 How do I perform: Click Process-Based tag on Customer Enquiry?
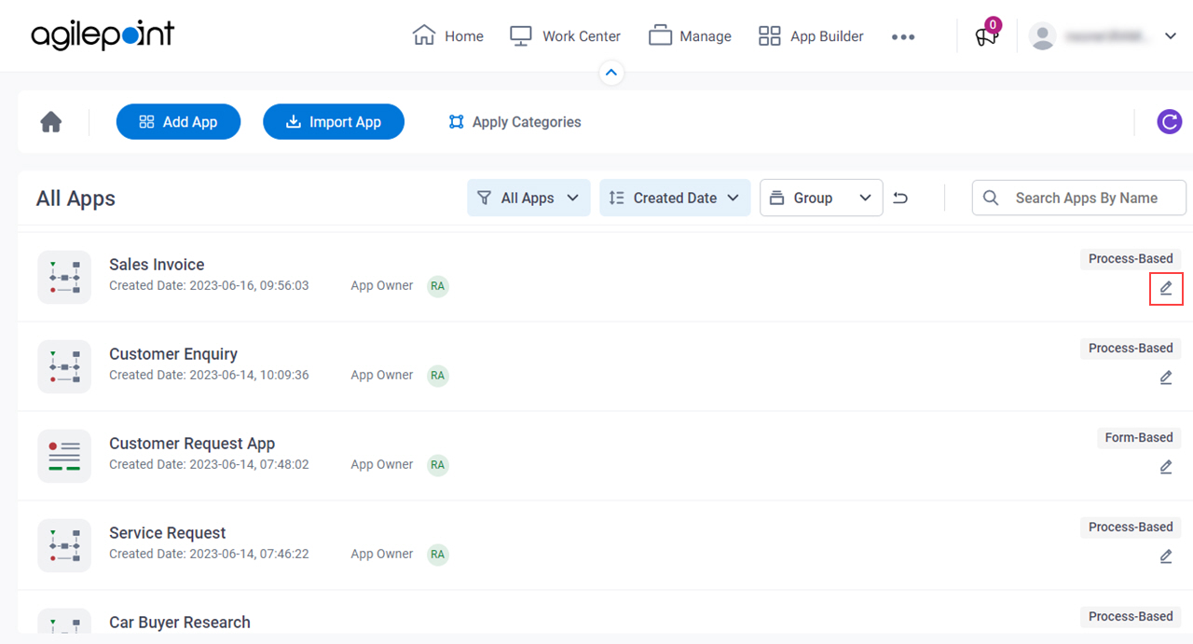point(1131,349)
